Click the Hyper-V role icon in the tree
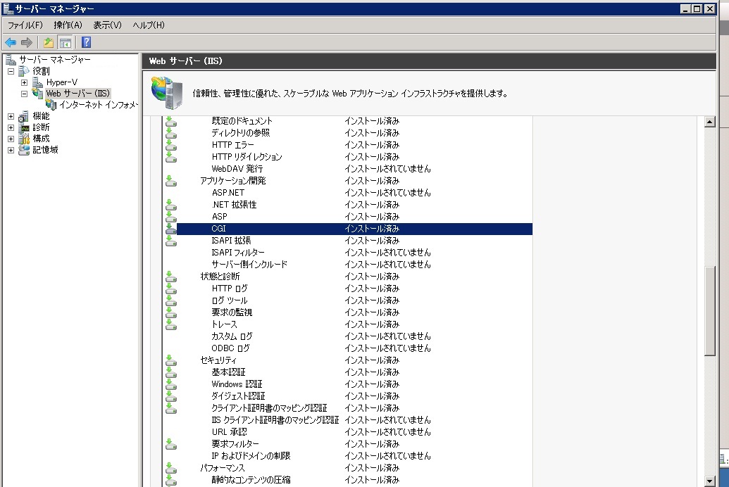Image resolution: width=729 pixels, height=487 pixels. [x=37, y=82]
